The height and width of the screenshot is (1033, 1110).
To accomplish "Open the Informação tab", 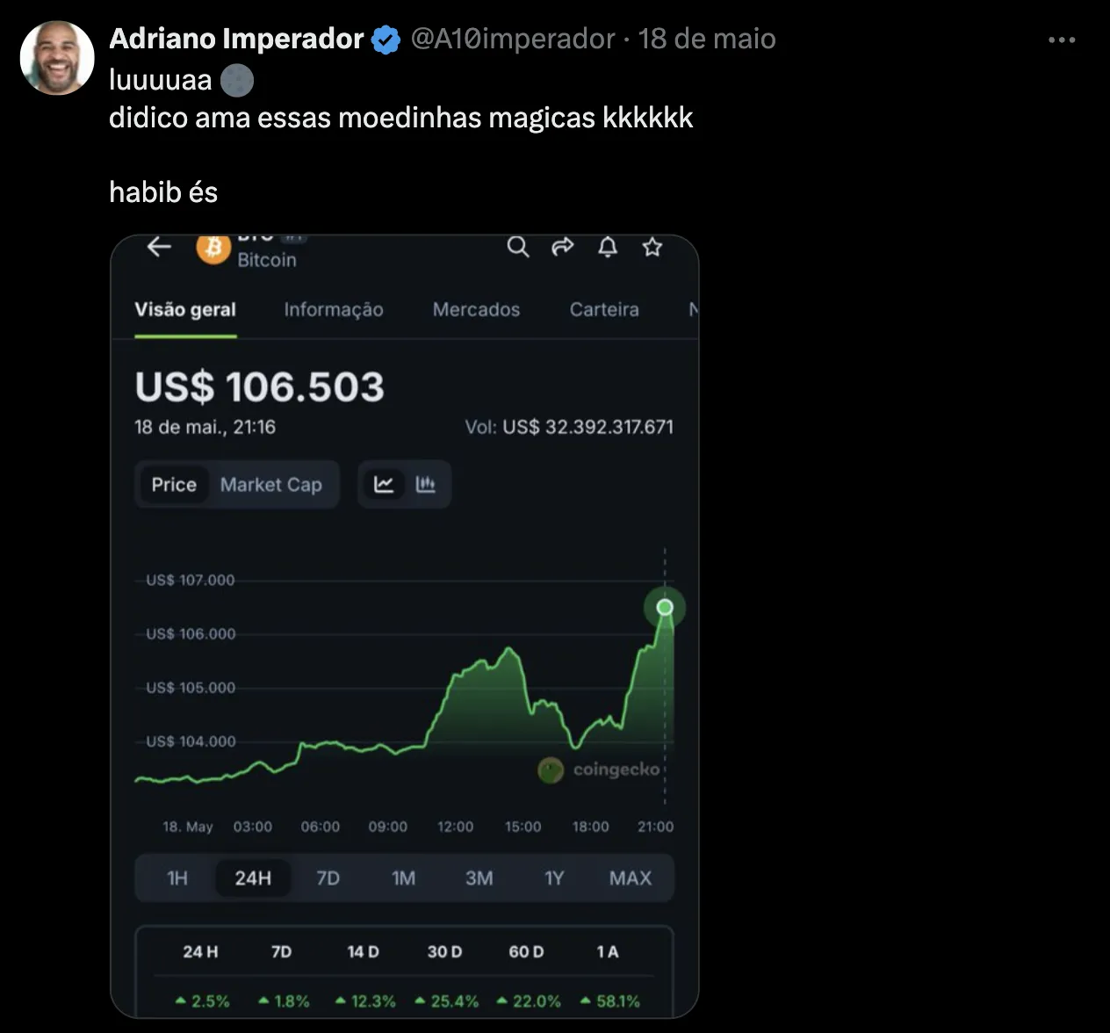I will point(333,309).
